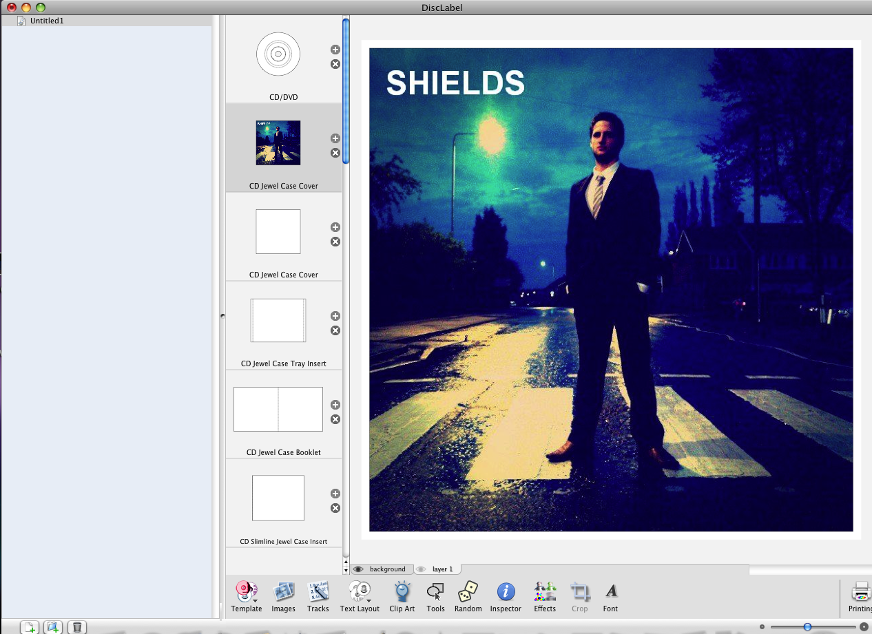Add a CD Jewel Case Tray Insert

click(335, 316)
